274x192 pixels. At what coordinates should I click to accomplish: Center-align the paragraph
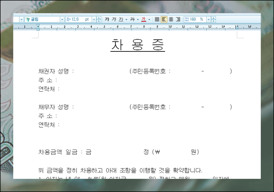pos(171,19)
